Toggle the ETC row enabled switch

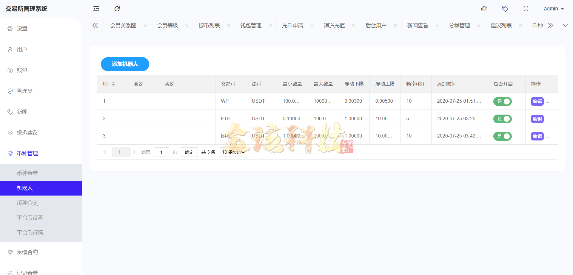tap(503, 136)
